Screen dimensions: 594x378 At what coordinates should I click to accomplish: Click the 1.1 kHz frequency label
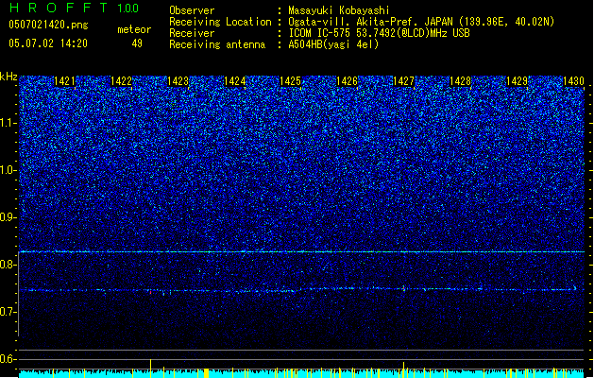click(x=8, y=123)
